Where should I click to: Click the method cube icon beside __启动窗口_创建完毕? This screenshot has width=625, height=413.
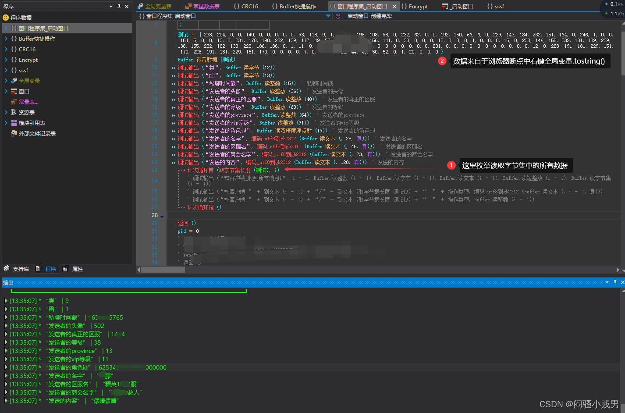[x=338, y=16]
